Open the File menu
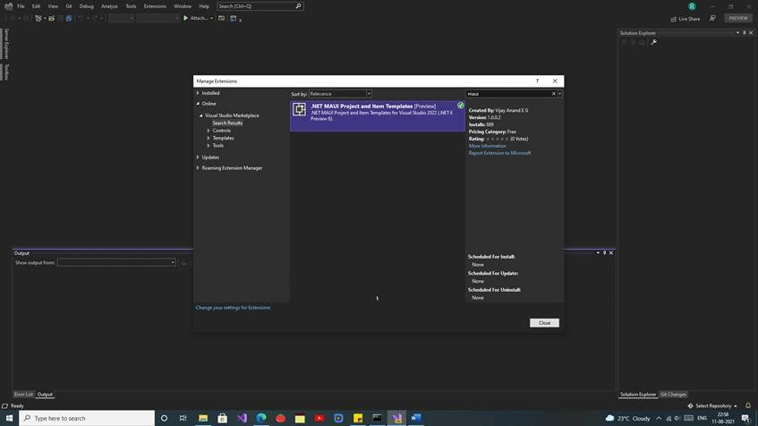The width and height of the screenshot is (758, 426). point(21,6)
